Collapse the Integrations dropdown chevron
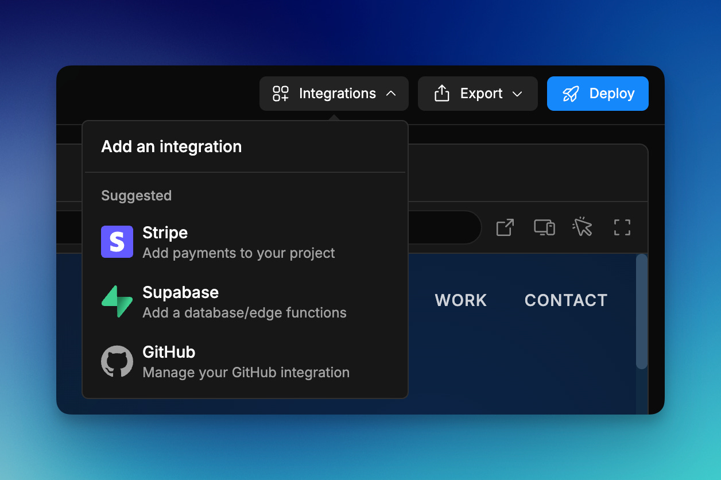This screenshot has width=721, height=480. (391, 94)
